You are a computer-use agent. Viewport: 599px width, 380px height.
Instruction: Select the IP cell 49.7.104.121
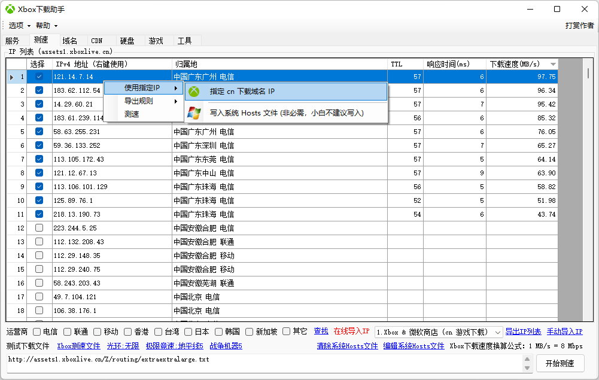pyautogui.click(x=112, y=297)
